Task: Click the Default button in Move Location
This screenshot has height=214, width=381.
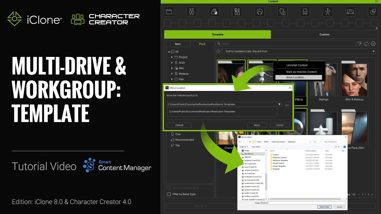Action: 179,125
